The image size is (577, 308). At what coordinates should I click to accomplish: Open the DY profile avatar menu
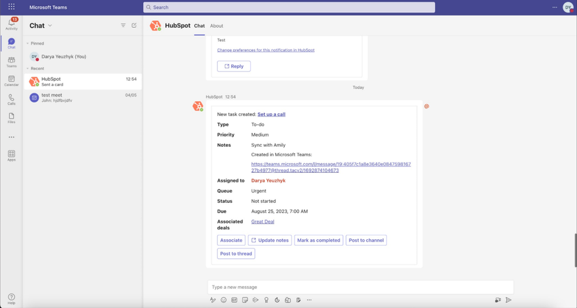click(568, 8)
